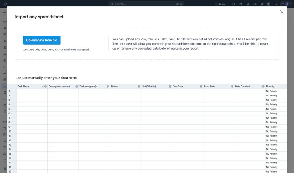Open the nine-dot apps grid icon
The width and height of the screenshot is (294, 173).
(x=276, y=4)
